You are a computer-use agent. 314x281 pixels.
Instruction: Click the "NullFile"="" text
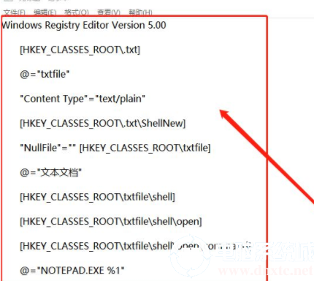tap(48, 148)
